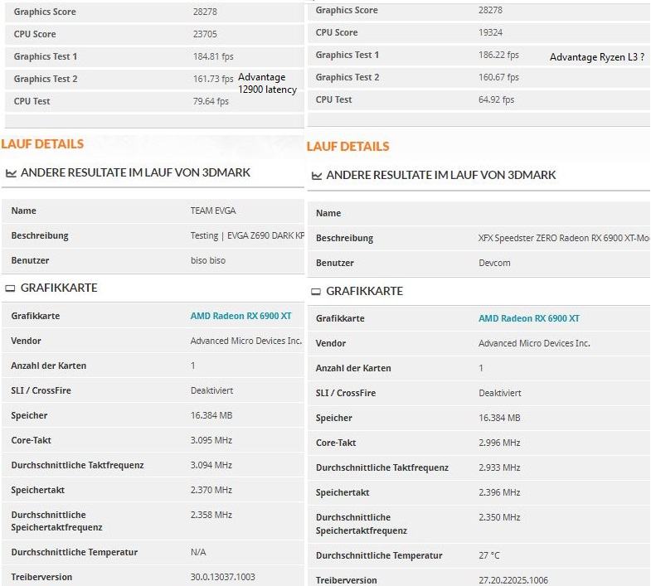Select XFX Speedster ZERO Radeon description
651x586 pixels.
(x=564, y=238)
